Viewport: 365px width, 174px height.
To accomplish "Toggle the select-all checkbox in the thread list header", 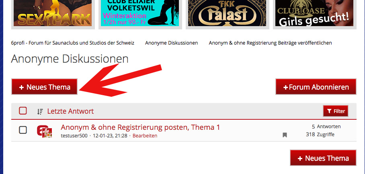I will (23, 111).
